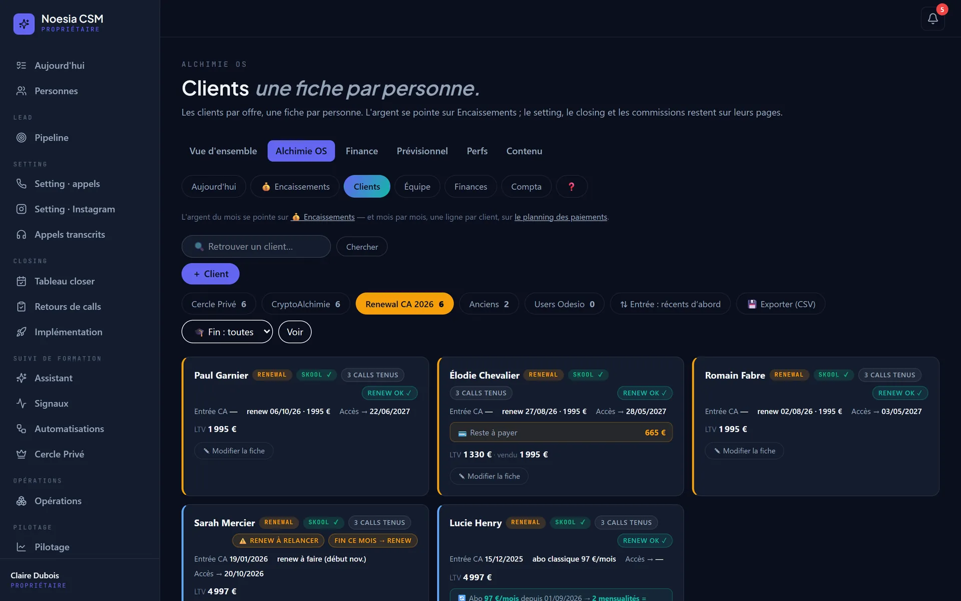
Task: Select the Renewal CA 2026 filter chip
Action: [404, 304]
